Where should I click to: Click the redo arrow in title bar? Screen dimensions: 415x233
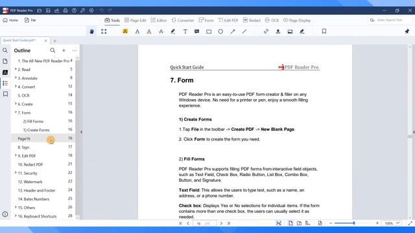pyautogui.click(x=110, y=10)
